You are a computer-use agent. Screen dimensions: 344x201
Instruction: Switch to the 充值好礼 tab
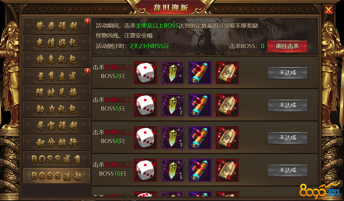[57, 43]
